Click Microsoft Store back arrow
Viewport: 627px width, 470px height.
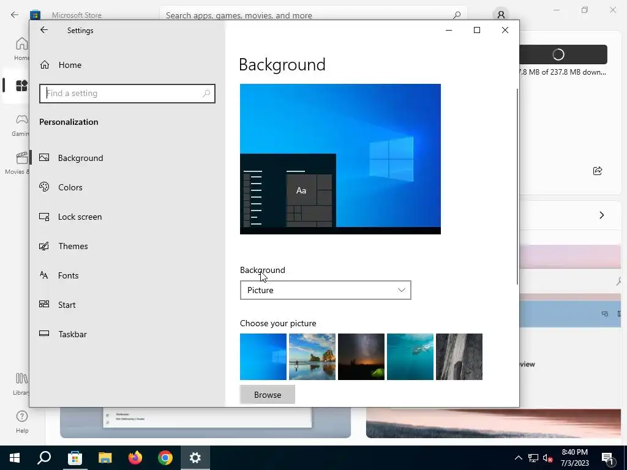(15, 15)
